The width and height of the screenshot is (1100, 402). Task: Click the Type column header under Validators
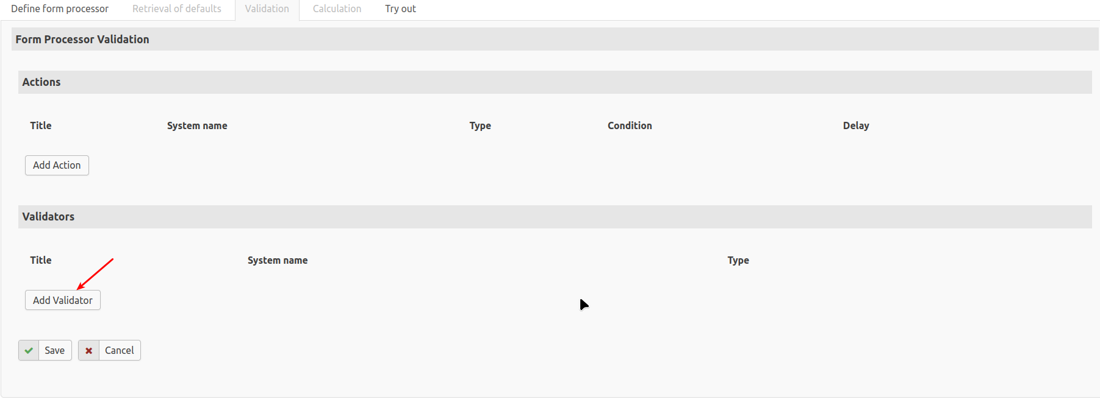pyautogui.click(x=738, y=260)
